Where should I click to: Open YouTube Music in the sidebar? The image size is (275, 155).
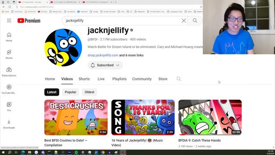9,89
